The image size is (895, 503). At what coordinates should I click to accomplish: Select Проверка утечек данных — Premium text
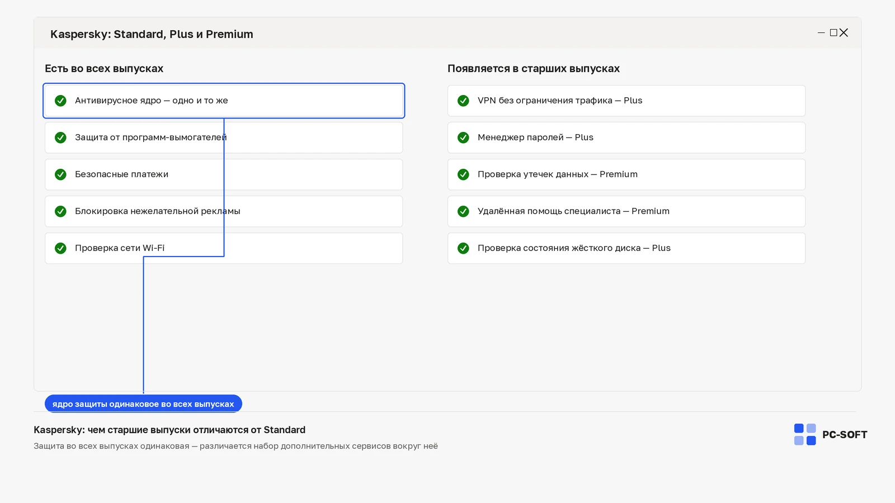pyautogui.click(x=558, y=174)
